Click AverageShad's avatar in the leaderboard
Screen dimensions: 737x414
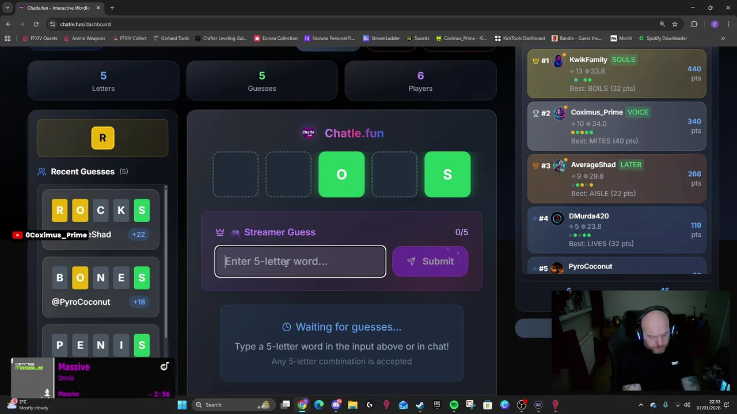tap(559, 166)
